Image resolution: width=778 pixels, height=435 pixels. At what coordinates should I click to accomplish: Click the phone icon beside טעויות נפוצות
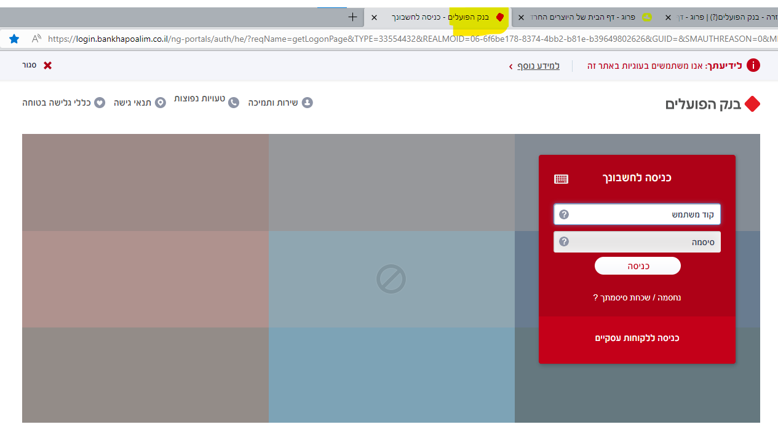[234, 103]
